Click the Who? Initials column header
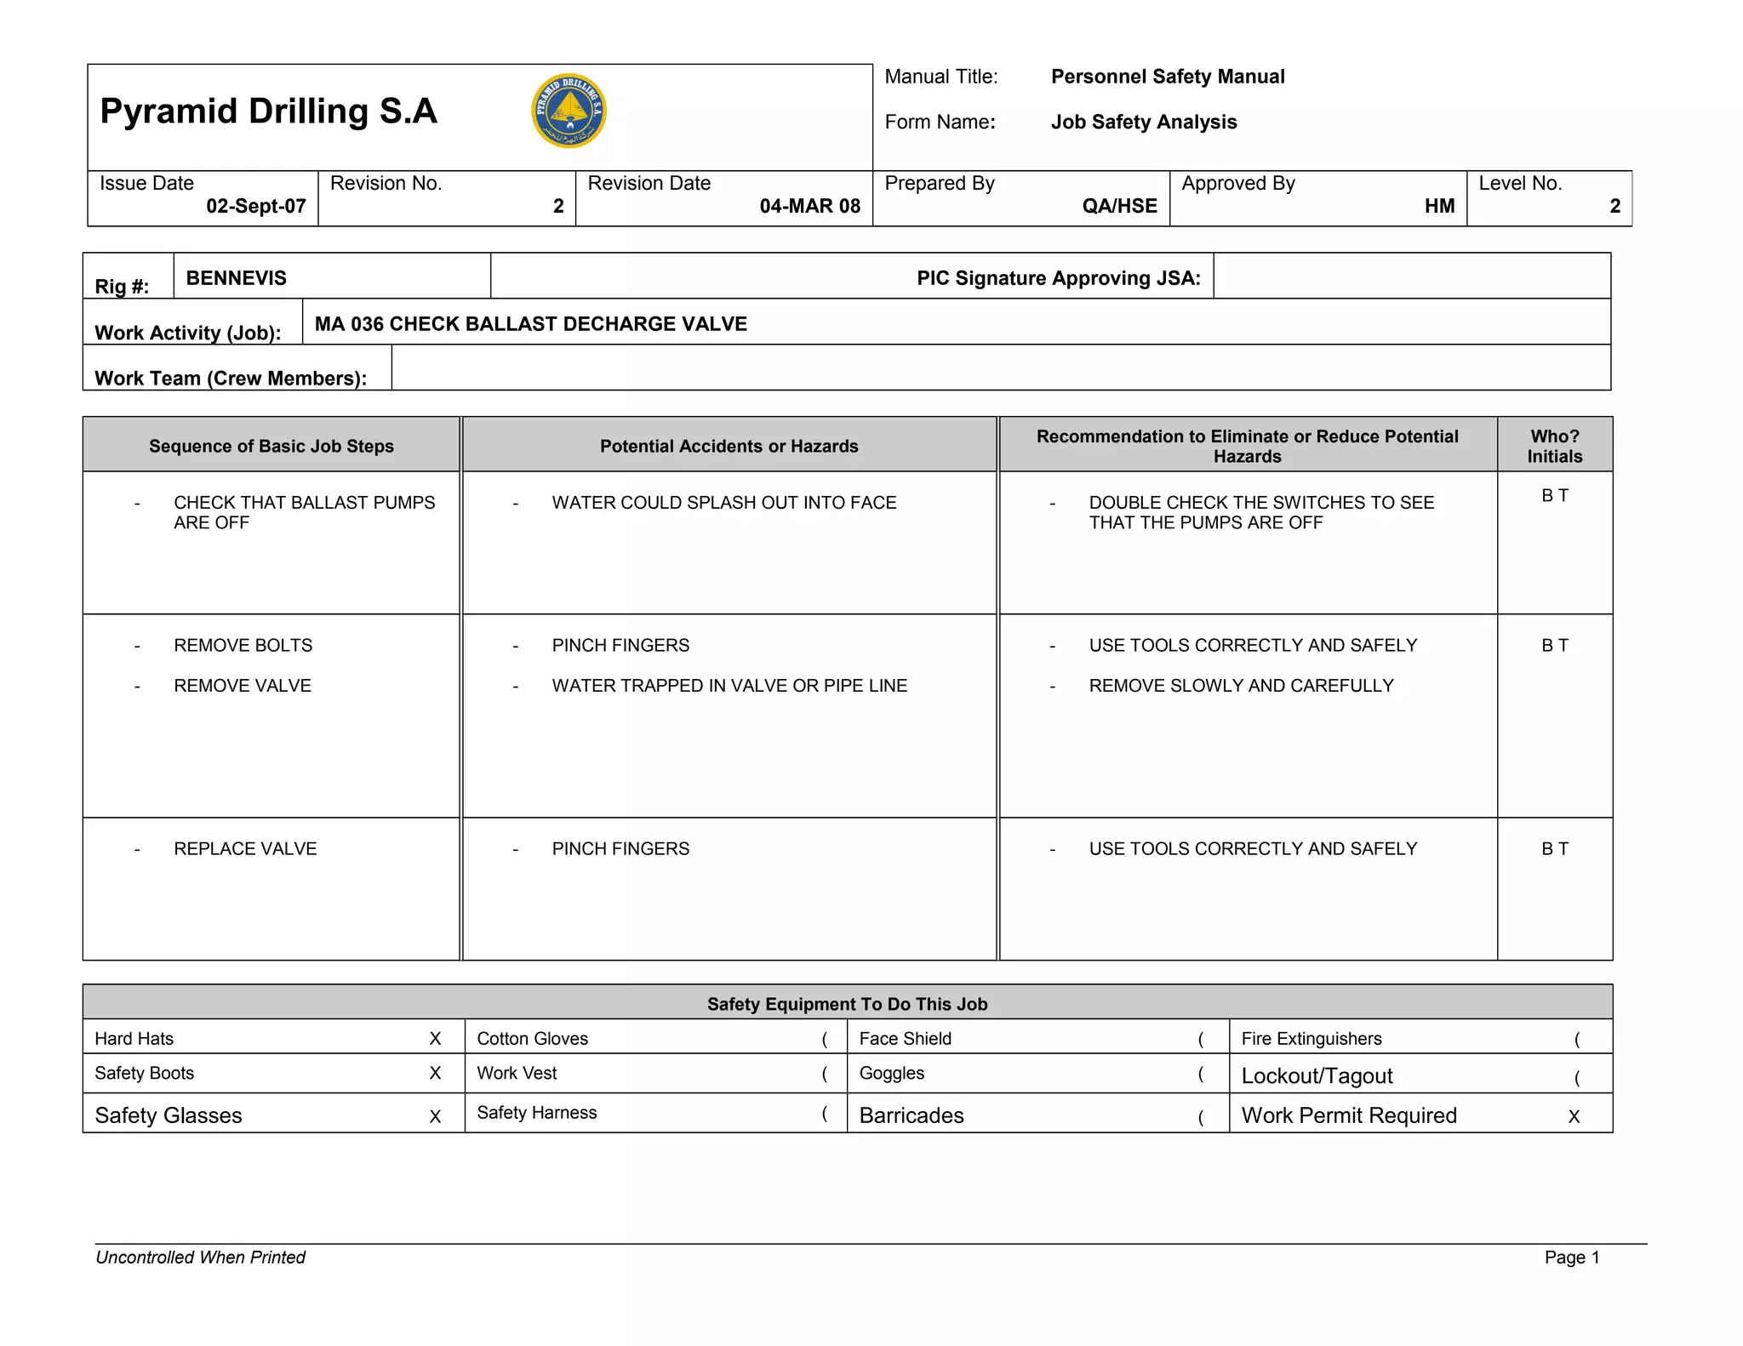The width and height of the screenshot is (1743, 1346). tap(1554, 446)
